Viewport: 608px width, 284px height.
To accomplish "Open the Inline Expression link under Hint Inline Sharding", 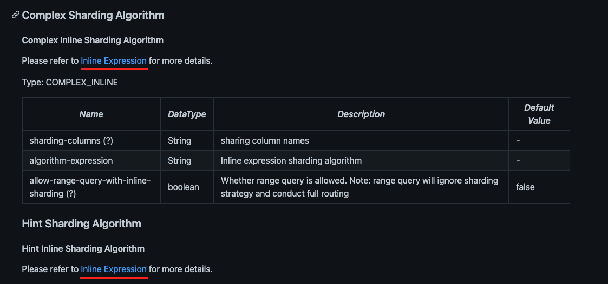I will 114,269.
